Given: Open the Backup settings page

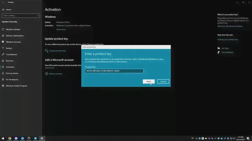Looking at the screenshot, I should click(9, 48).
